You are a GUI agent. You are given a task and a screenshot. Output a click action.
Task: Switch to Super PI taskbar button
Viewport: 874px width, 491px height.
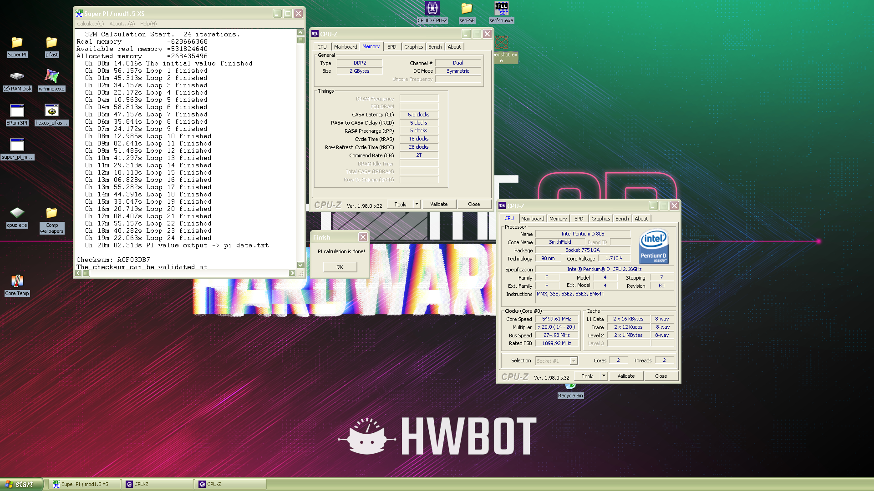tap(85, 484)
